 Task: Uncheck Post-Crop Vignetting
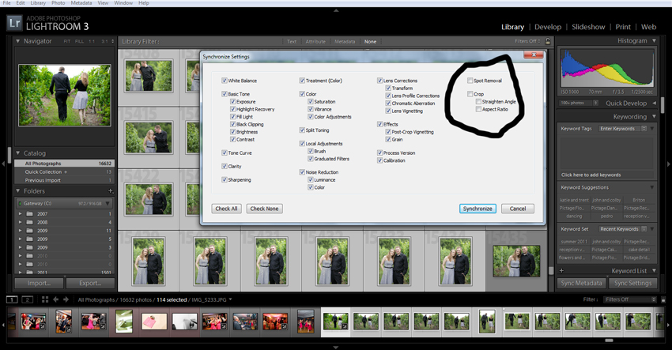pyautogui.click(x=388, y=131)
